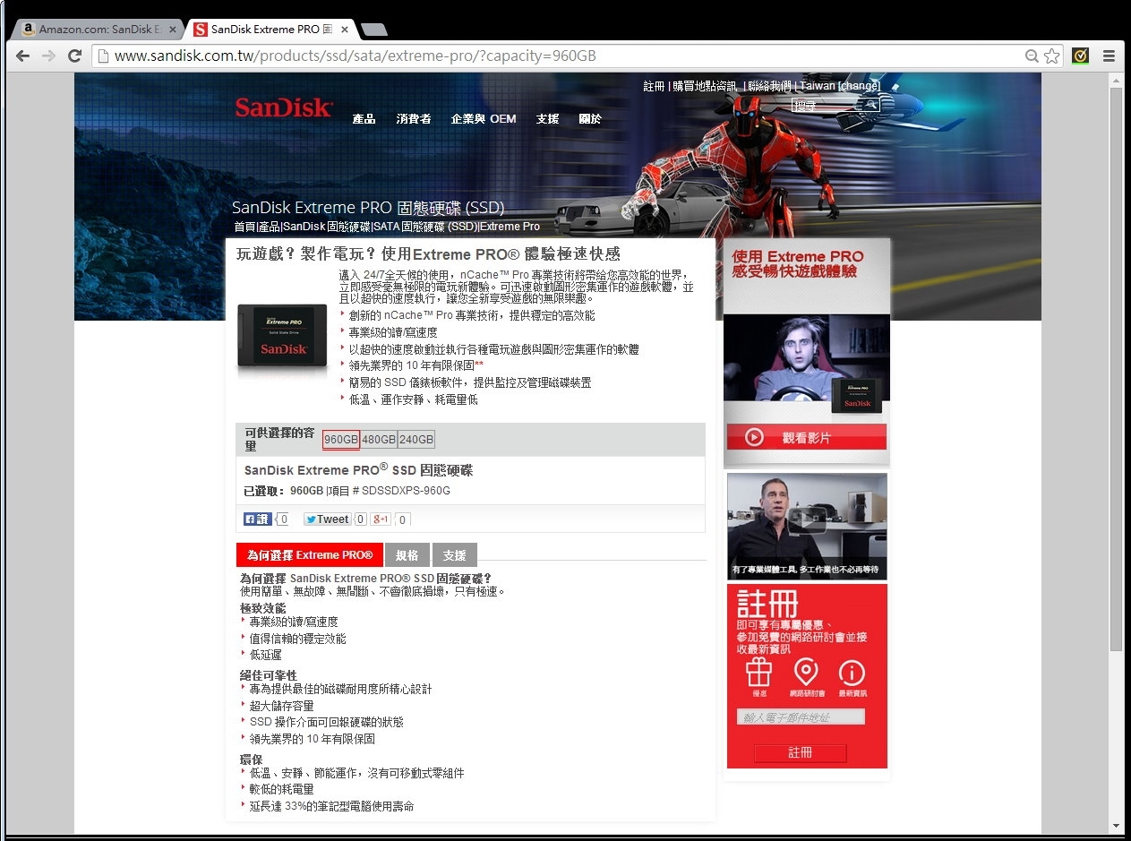
Task: Click the scrollbar down arrow
Action: [x=1116, y=825]
